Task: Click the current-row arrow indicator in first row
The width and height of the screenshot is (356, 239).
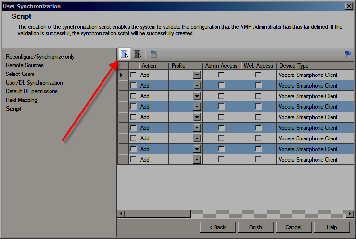Action: [x=122, y=75]
